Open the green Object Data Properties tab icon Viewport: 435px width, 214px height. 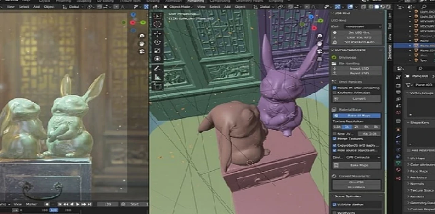(398, 163)
